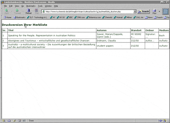
Task: Click the 'Titel' column header
Action: [x=11, y=30]
